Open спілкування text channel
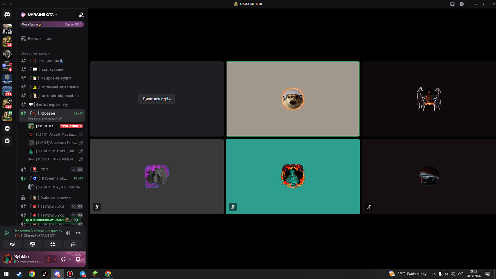The image size is (496, 279). click(51, 69)
